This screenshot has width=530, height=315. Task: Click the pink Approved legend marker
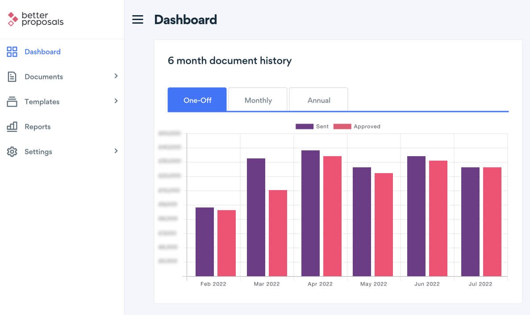[x=342, y=126]
